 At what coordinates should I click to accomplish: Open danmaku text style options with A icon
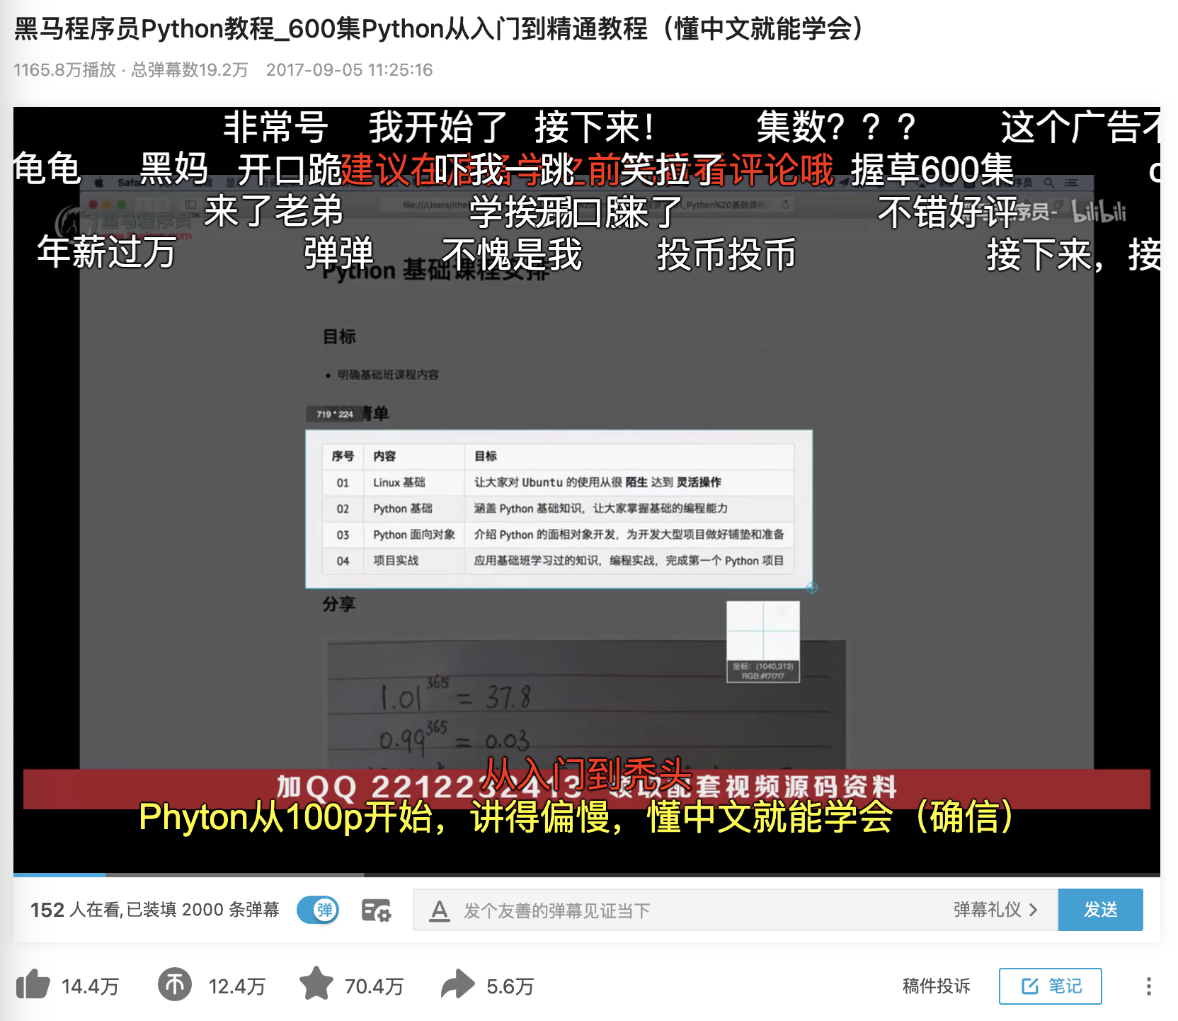click(x=440, y=910)
